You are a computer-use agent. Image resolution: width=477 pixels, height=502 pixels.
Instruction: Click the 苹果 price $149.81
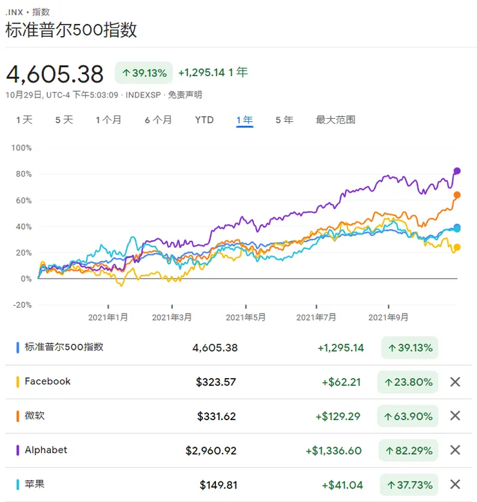[x=219, y=485]
